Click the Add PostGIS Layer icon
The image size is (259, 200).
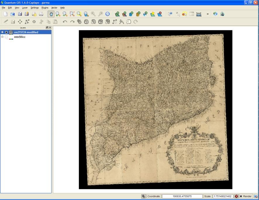[131, 14]
